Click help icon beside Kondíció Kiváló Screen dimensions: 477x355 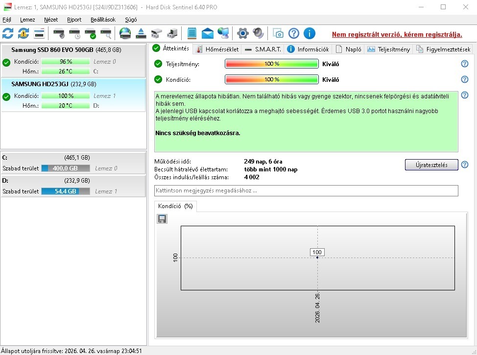465,79
